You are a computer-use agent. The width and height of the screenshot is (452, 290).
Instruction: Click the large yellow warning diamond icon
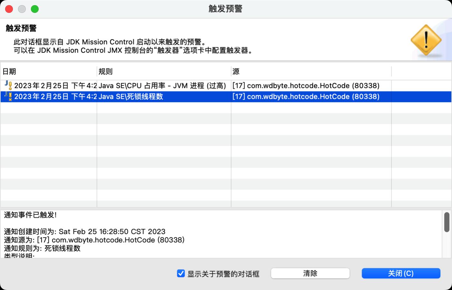tap(426, 40)
